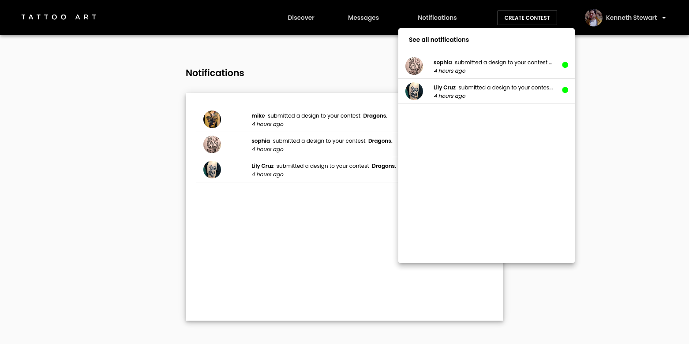
Task: Click sophia's avatar in notifications dropdown
Action: [x=414, y=66]
